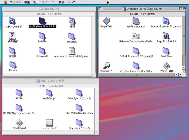Select the Applications (Mac OS 9) folder icon
The image size is (189, 140).
point(42,21)
